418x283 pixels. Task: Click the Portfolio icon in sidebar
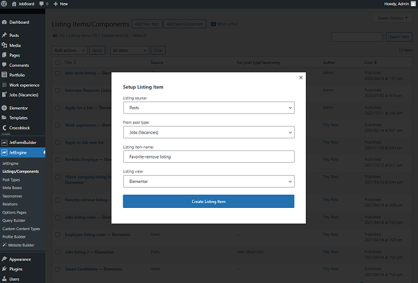pos(4,74)
